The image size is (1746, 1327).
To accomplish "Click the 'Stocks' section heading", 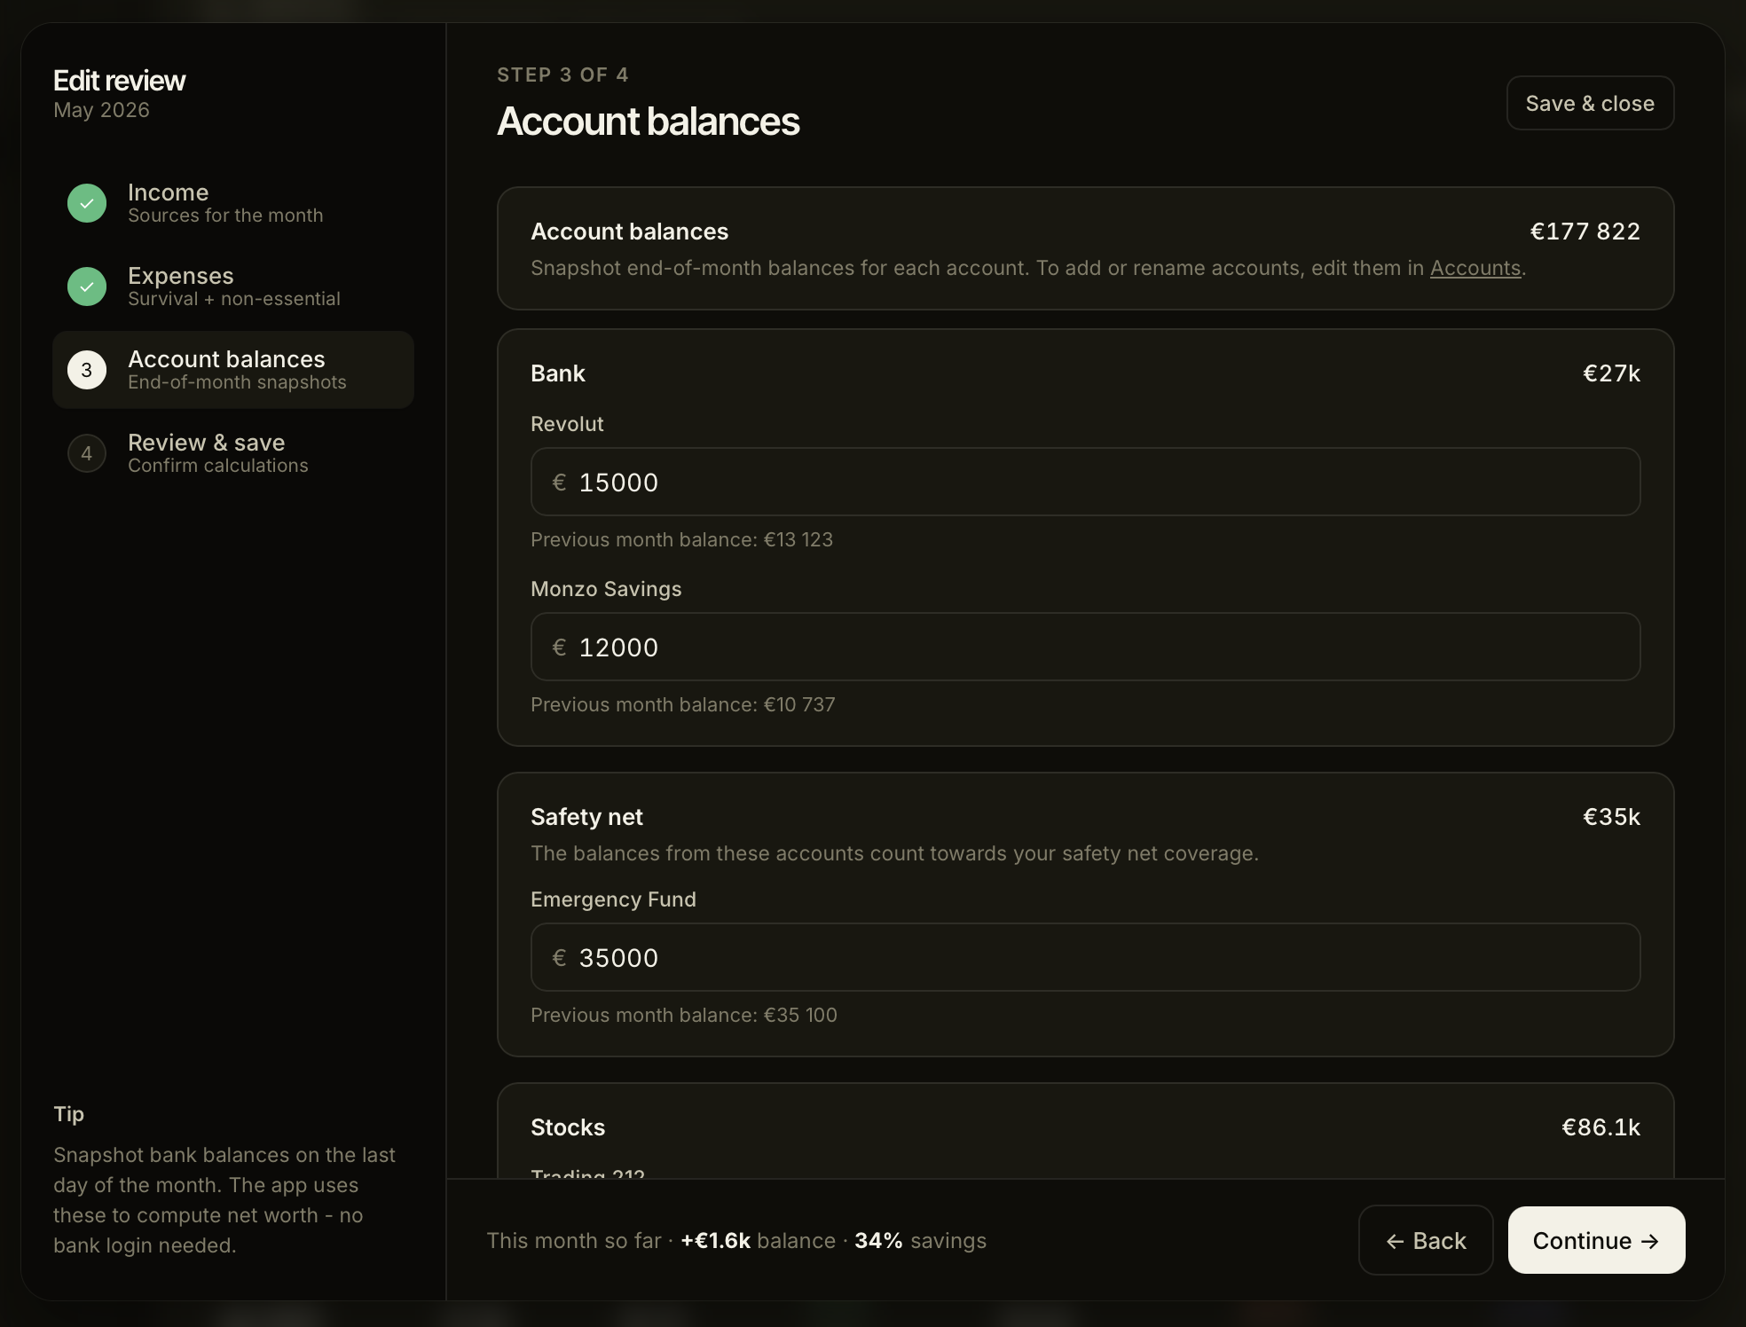I will pyautogui.click(x=568, y=1127).
